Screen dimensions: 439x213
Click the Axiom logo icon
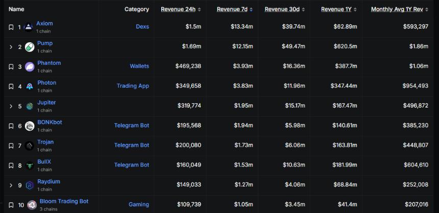[29, 27]
